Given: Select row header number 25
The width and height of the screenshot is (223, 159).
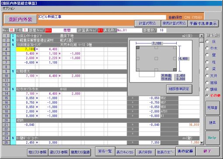Looking at the screenshot, I should coord(6,142).
